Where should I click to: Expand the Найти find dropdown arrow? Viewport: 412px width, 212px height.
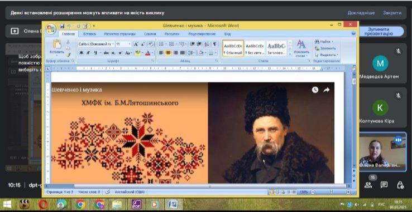click(x=332, y=42)
